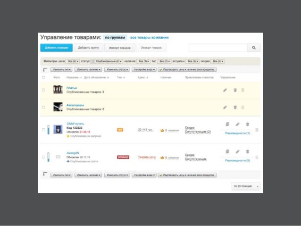Open the Платья group thumbnail
The width and height of the screenshot is (301, 226).
(58, 90)
